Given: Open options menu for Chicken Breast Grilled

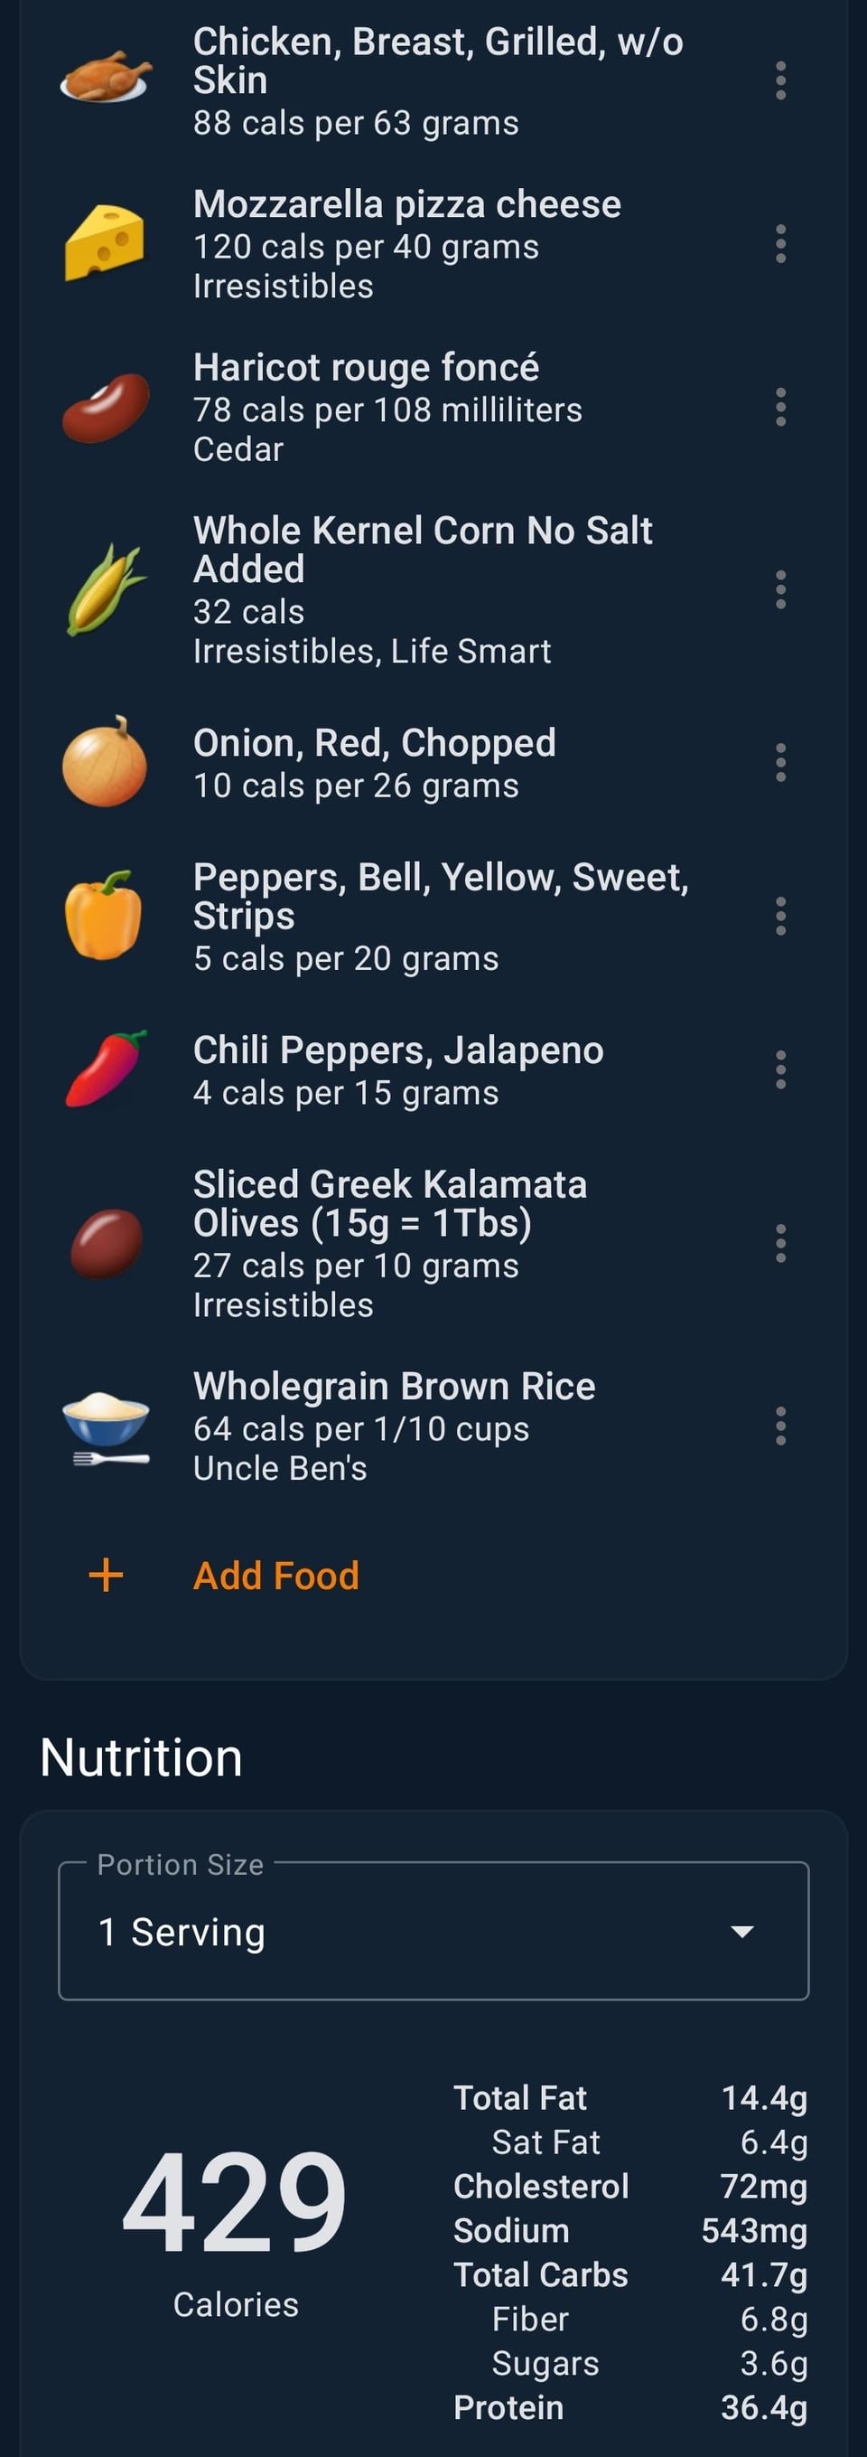Looking at the screenshot, I should [780, 81].
